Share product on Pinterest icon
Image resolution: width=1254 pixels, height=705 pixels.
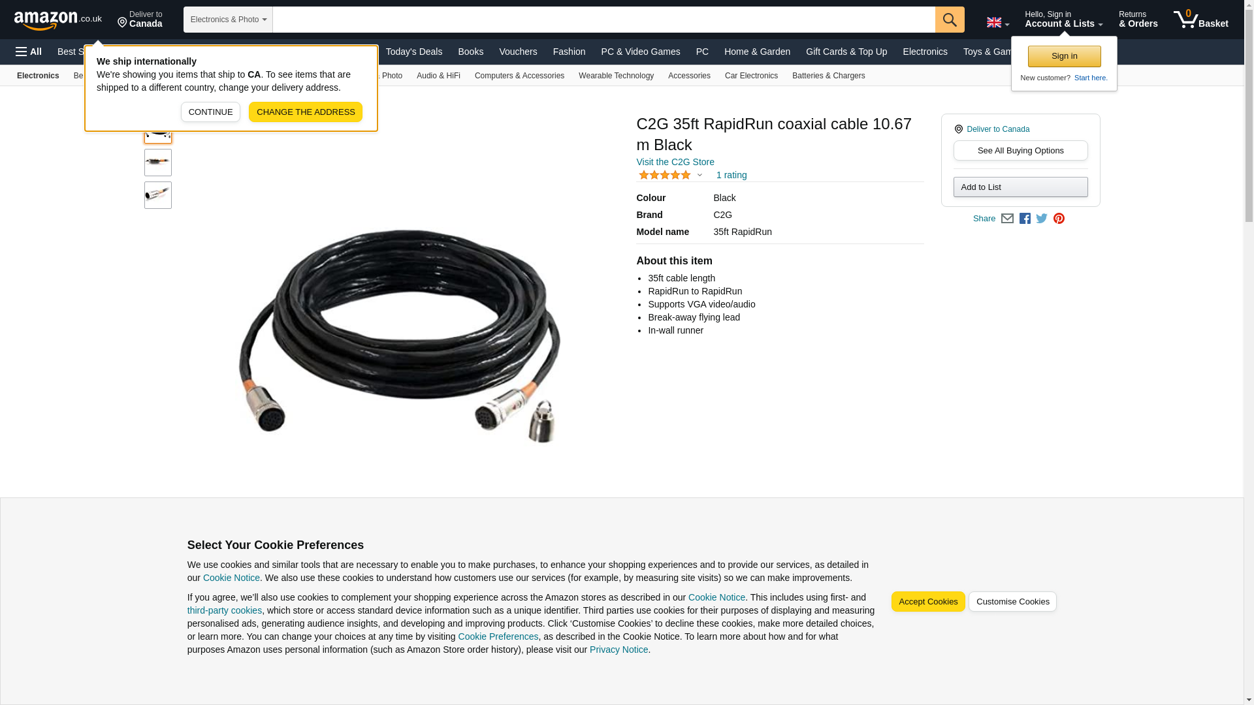coord(1059,219)
